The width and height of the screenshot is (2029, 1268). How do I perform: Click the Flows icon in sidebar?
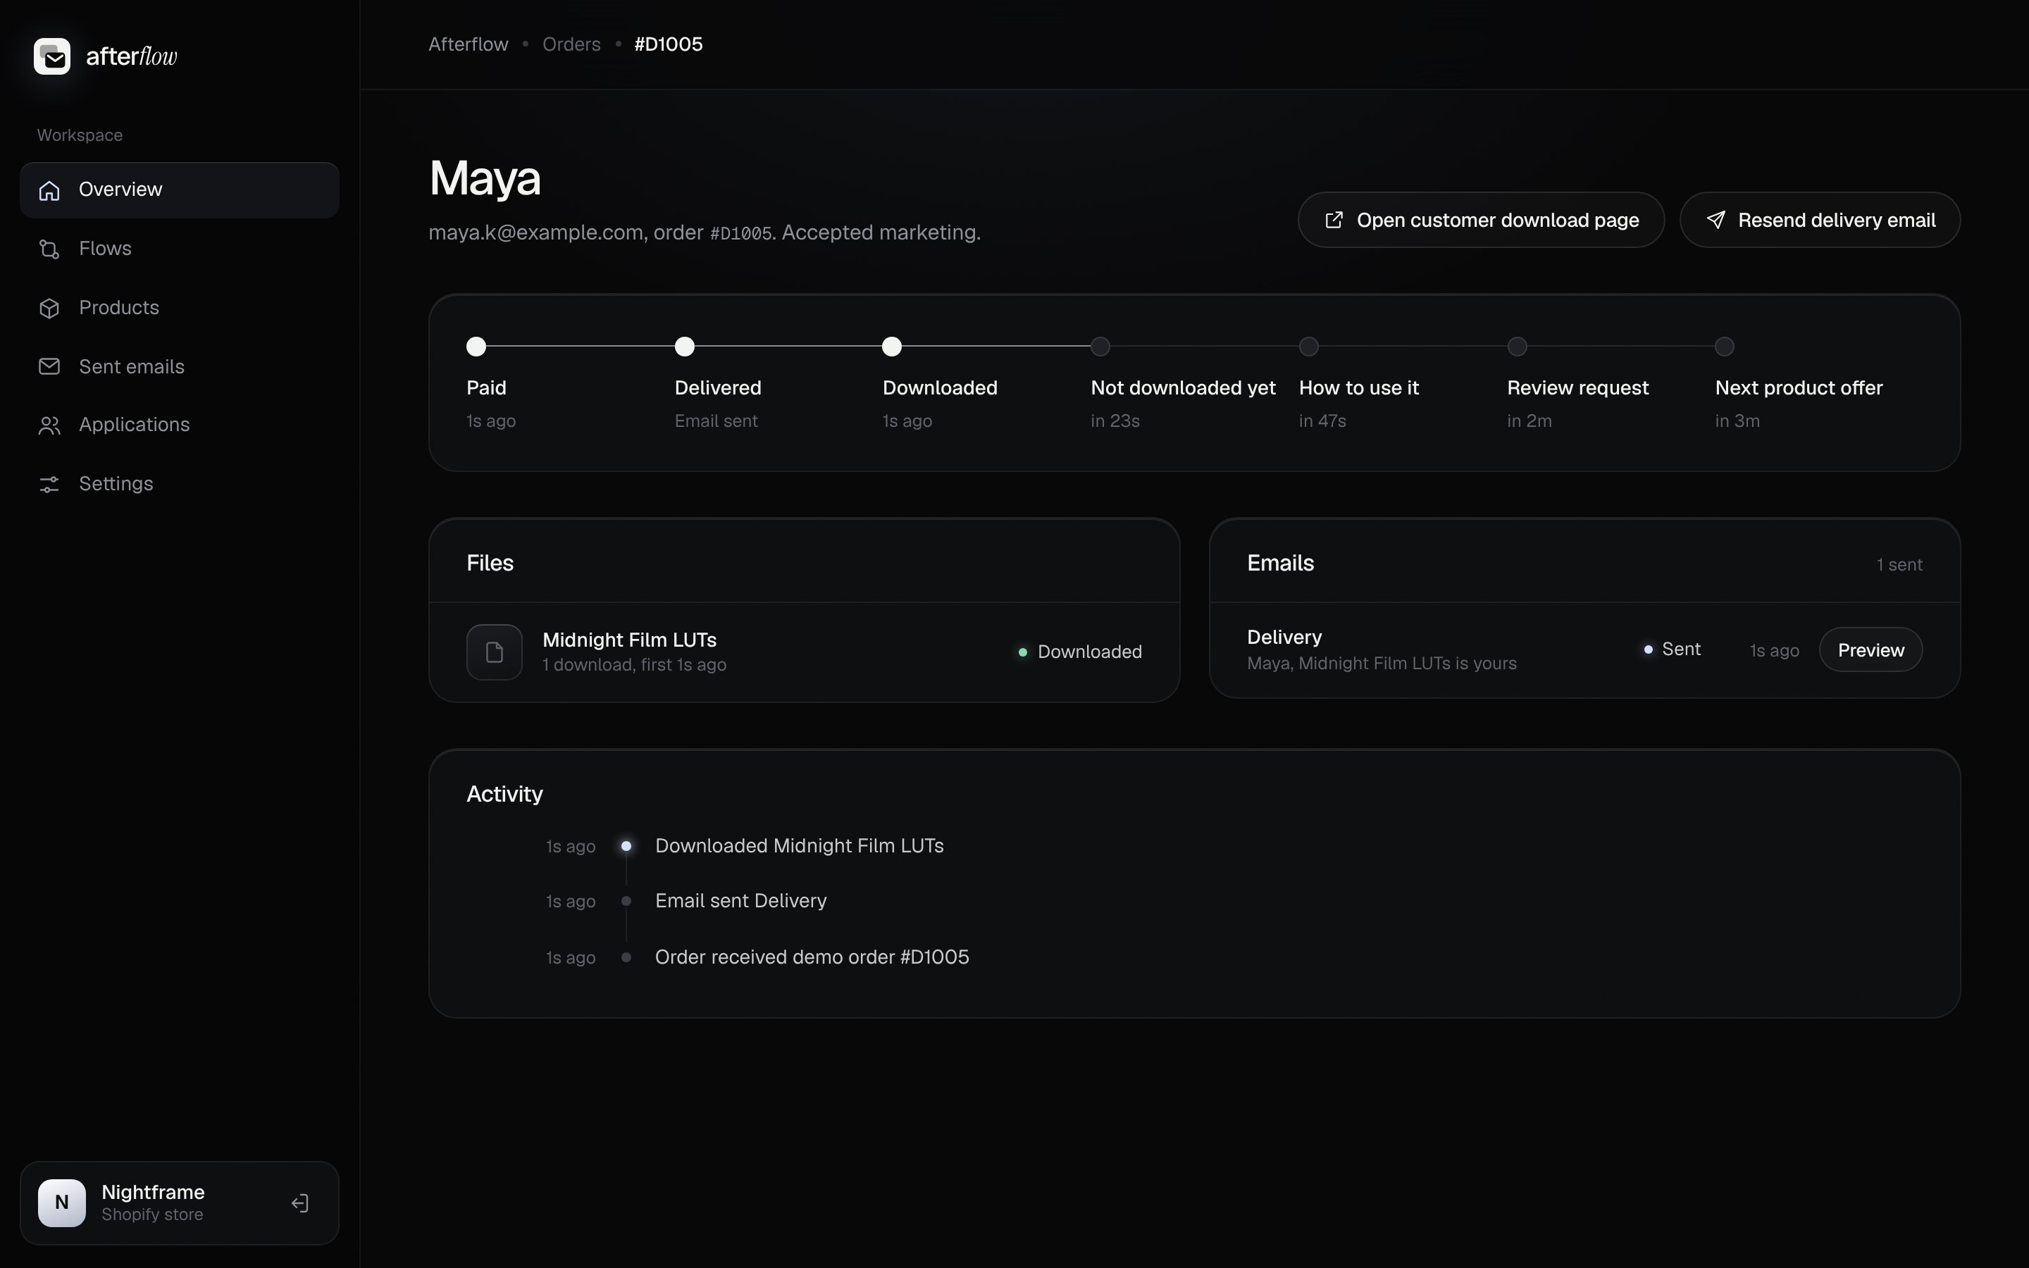click(x=49, y=249)
